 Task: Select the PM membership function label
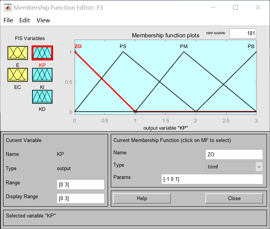[x=184, y=47]
